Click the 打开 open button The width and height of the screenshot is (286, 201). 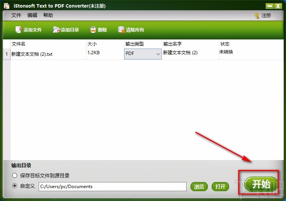point(220,187)
